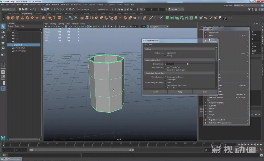The height and width of the screenshot is (161, 264).
Task: Click the SVG import shelf icon
Action: click(x=60, y=18)
